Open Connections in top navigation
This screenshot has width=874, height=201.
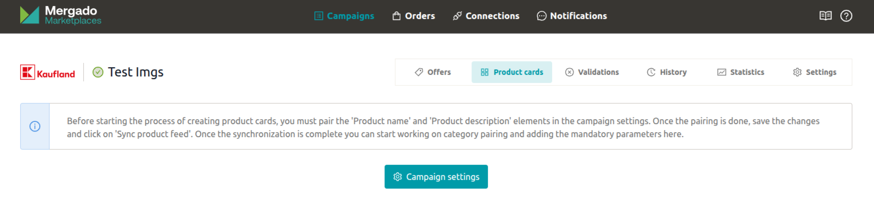click(x=486, y=16)
